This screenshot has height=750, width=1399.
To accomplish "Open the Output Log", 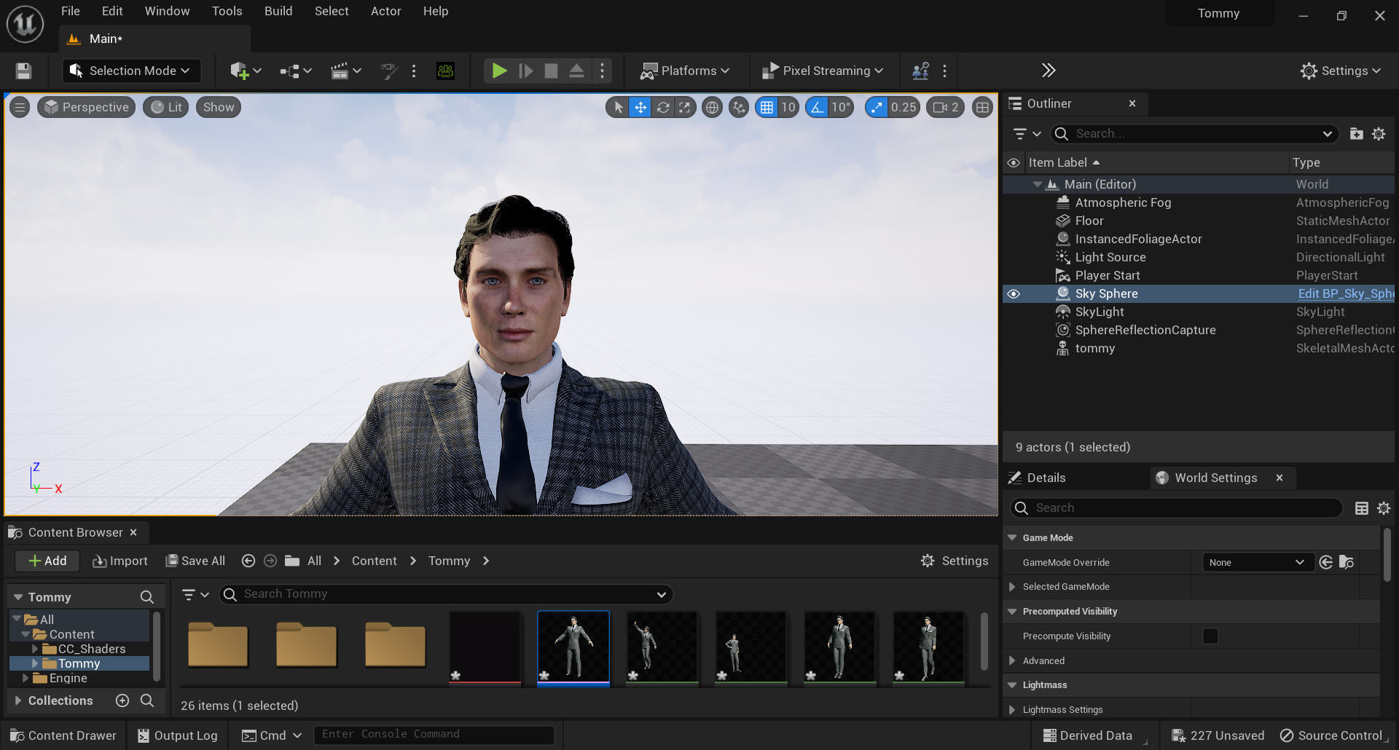I will pyautogui.click(x=178, y=735).
